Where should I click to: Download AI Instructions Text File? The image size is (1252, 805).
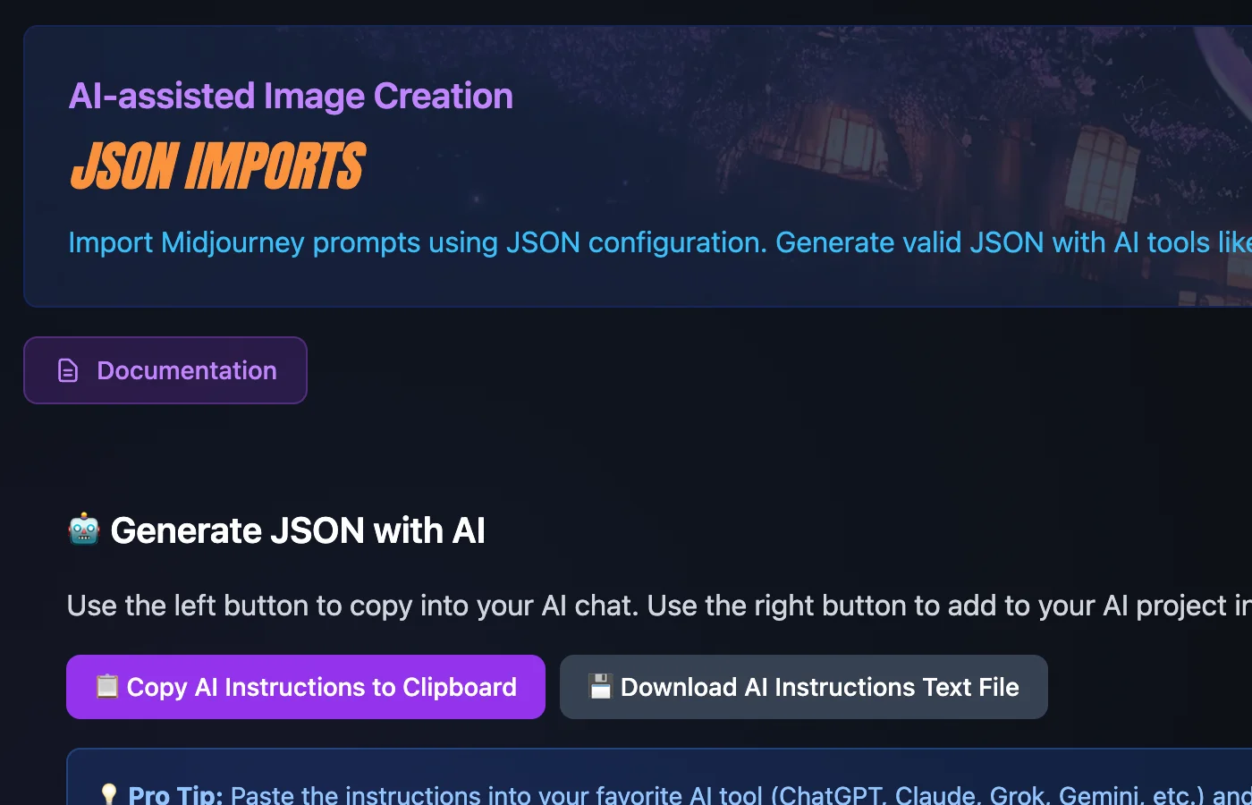[x=803, y=687]
